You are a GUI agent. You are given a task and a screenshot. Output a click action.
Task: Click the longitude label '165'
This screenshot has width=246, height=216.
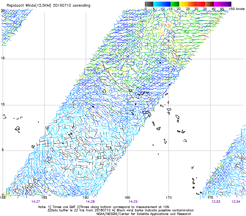tap(127, 197)
